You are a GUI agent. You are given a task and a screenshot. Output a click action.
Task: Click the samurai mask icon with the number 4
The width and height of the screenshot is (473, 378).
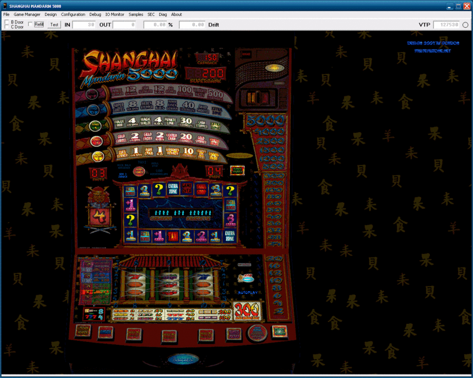click(x=100, y=210)
